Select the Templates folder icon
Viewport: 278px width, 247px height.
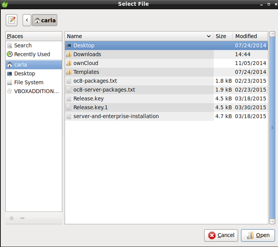point(69,72)
